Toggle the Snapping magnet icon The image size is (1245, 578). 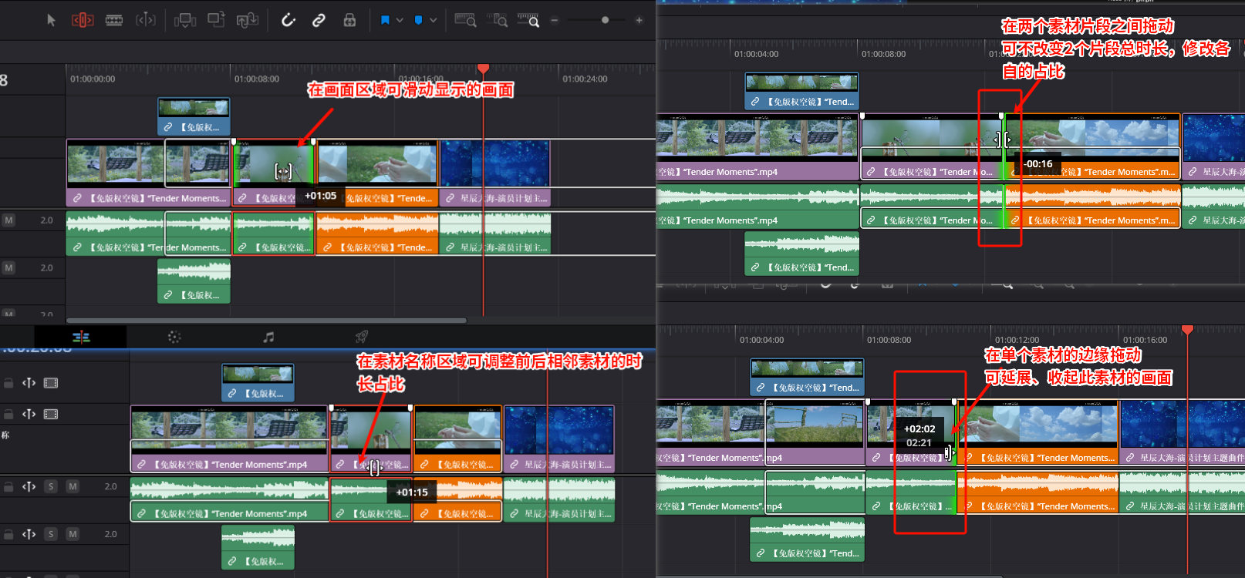288,20
